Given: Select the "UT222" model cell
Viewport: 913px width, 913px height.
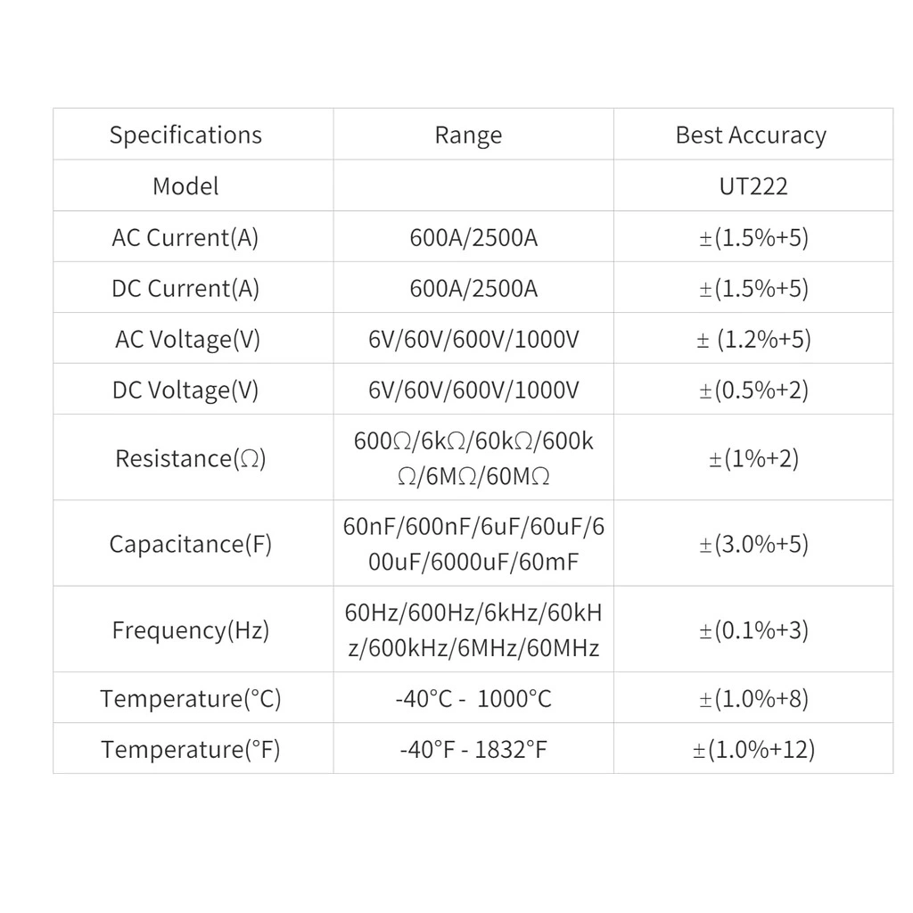Looking at the screenshot, I should click(753, 185).
